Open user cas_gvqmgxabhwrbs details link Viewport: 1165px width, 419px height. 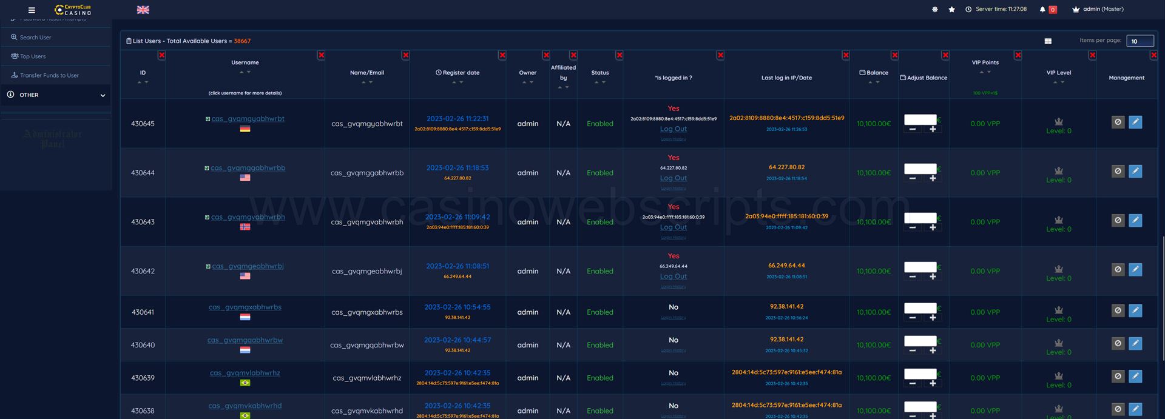point(245,307)
